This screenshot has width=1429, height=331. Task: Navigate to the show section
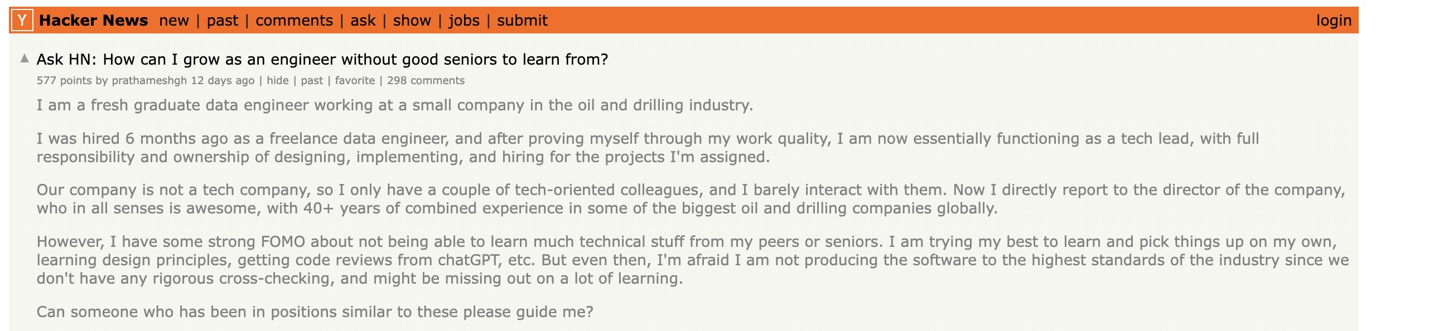[412, 21]
